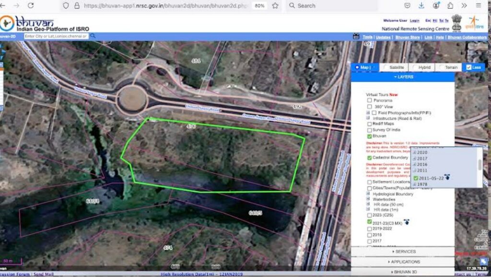The image size is (491, 277).
Task: Tick the Panorama virtual tour checkbox
Action: click(369, 100)
